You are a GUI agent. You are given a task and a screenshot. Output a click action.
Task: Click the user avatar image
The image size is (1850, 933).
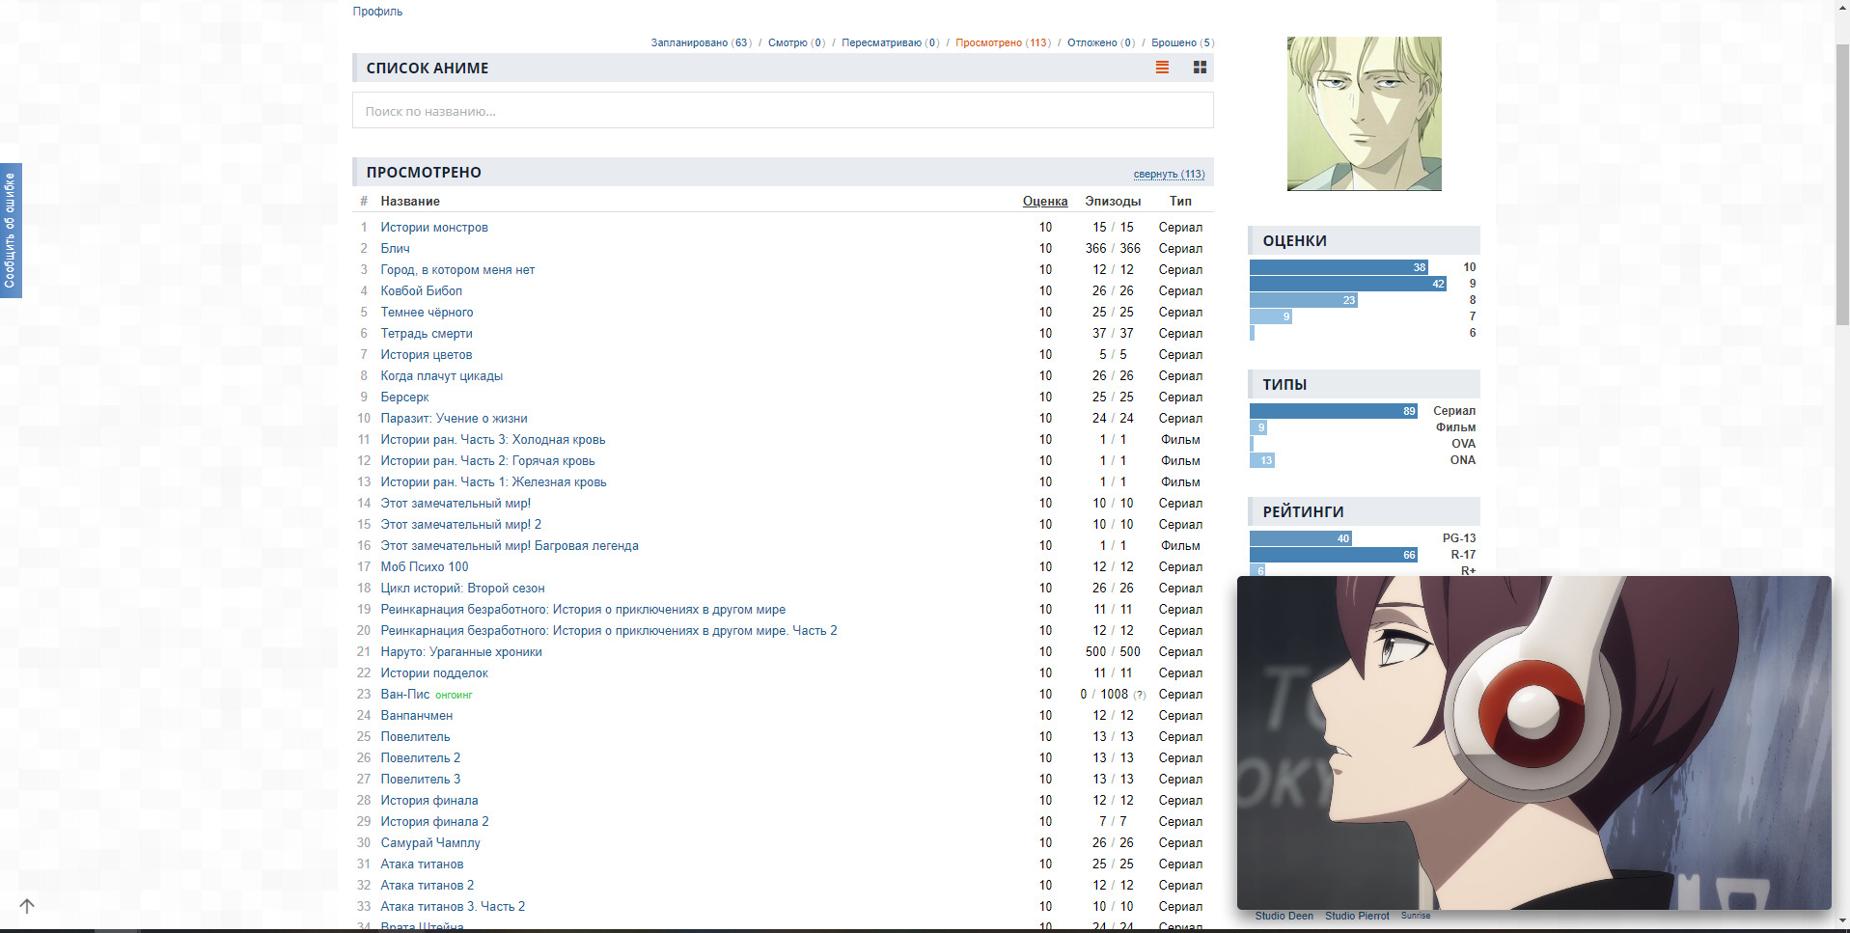click(x=1364, y=114)
